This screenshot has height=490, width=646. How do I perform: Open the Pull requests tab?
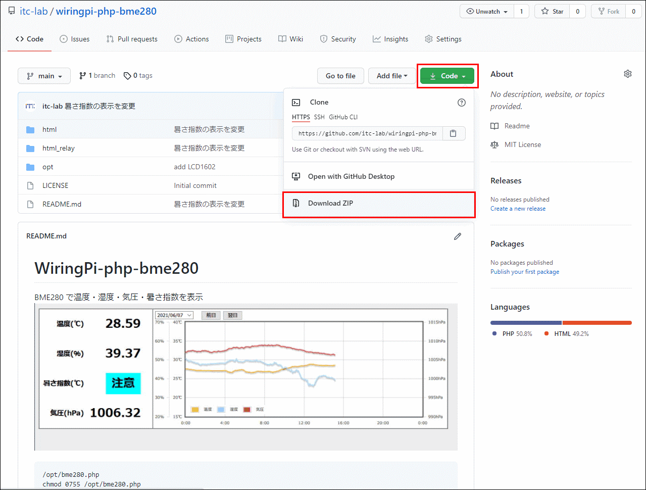click(x=132, y=39)
